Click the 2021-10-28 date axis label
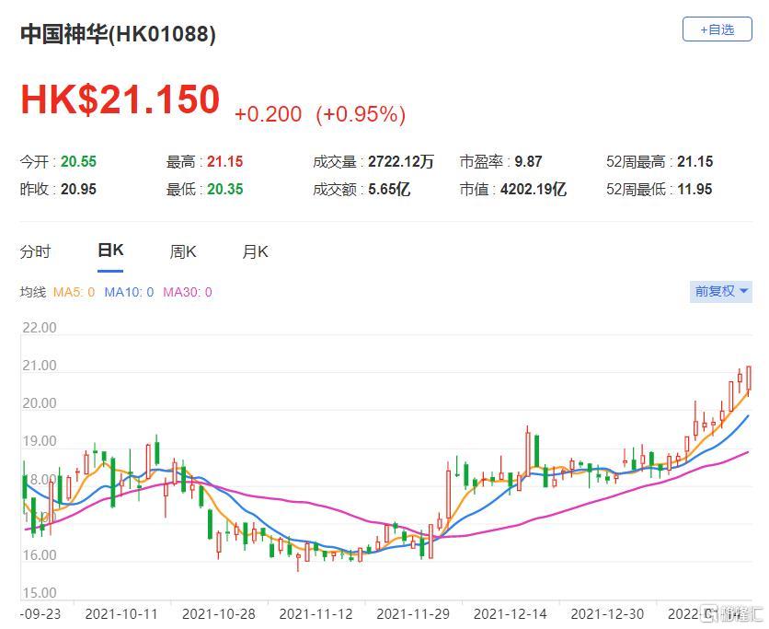 219,613
